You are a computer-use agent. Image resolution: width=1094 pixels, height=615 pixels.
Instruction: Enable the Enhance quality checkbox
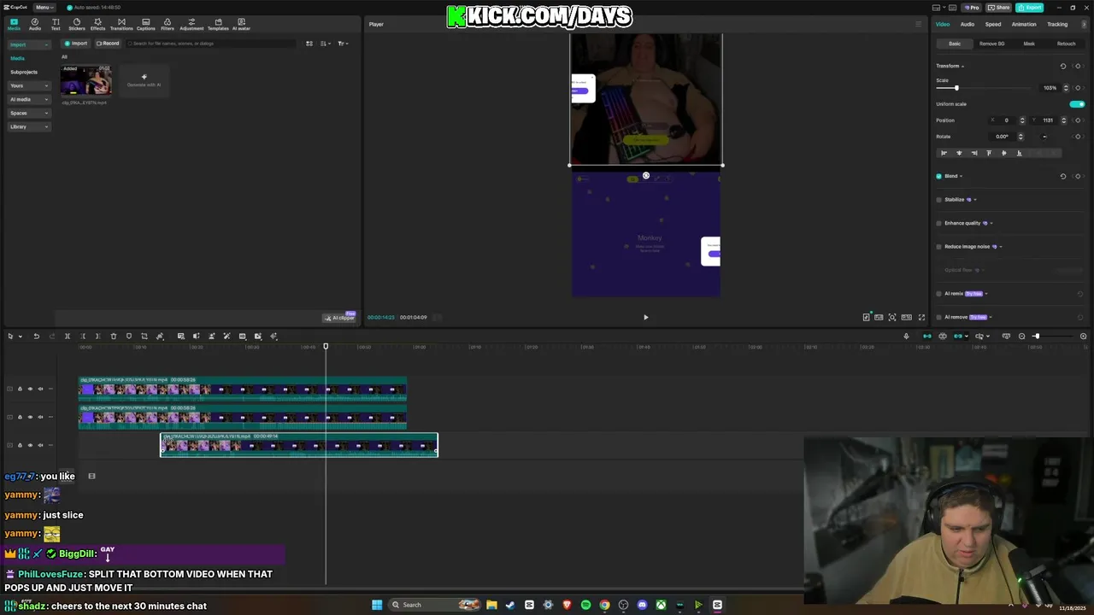click(938, 223)
